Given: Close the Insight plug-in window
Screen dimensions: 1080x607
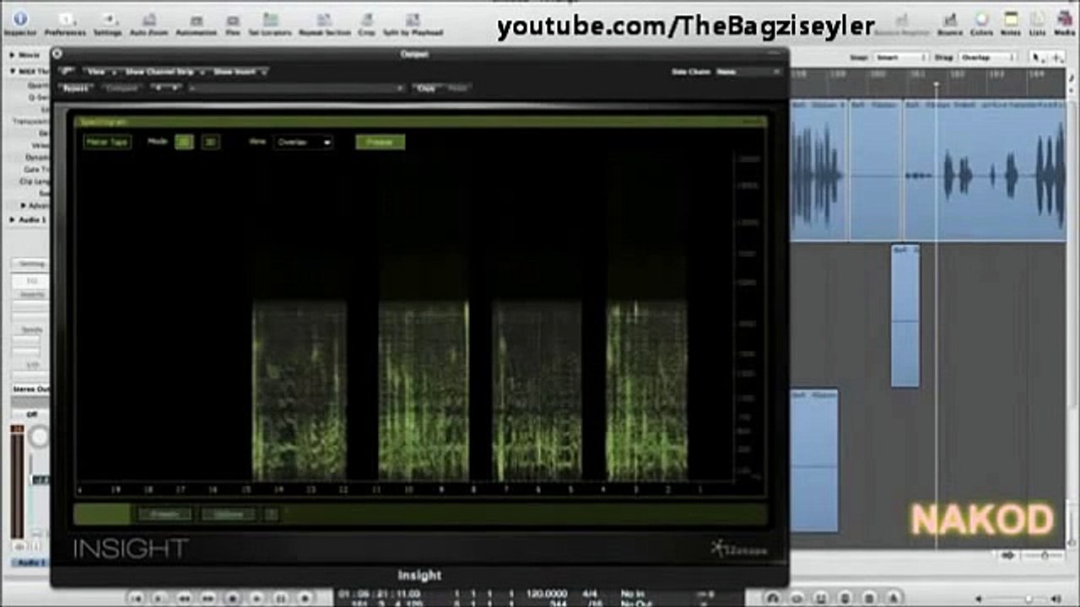Looking at the screenshot, I should click(x=57, y=54).
